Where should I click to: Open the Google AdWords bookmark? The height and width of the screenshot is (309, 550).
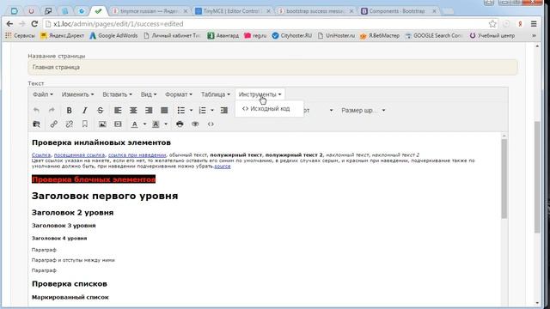pos(113,36)
